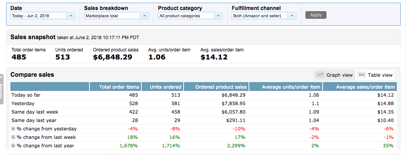
Task: Open the Date dropdown arrow
Action: click(71, 16)
